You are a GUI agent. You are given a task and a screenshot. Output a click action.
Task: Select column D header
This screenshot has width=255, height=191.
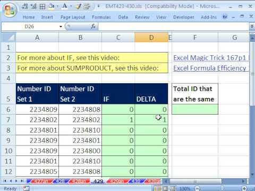(x=151, y=37)
